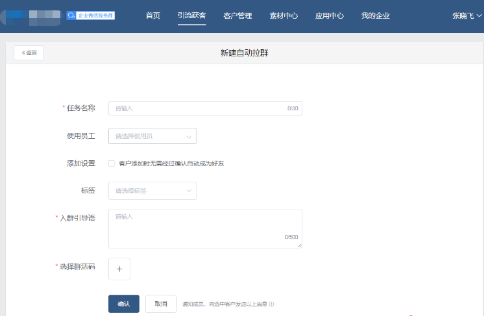The width and height of the screenshot is (488, 316).
Task: Click inside the 入群引导语 text area
Action: pyautogui.click(x=204, y=227)
